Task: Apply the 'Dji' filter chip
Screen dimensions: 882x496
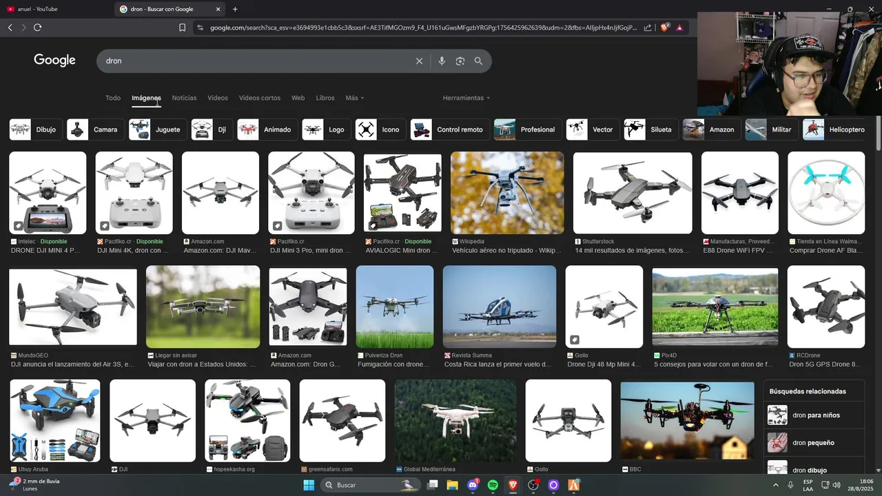Action: pos(212,130)
